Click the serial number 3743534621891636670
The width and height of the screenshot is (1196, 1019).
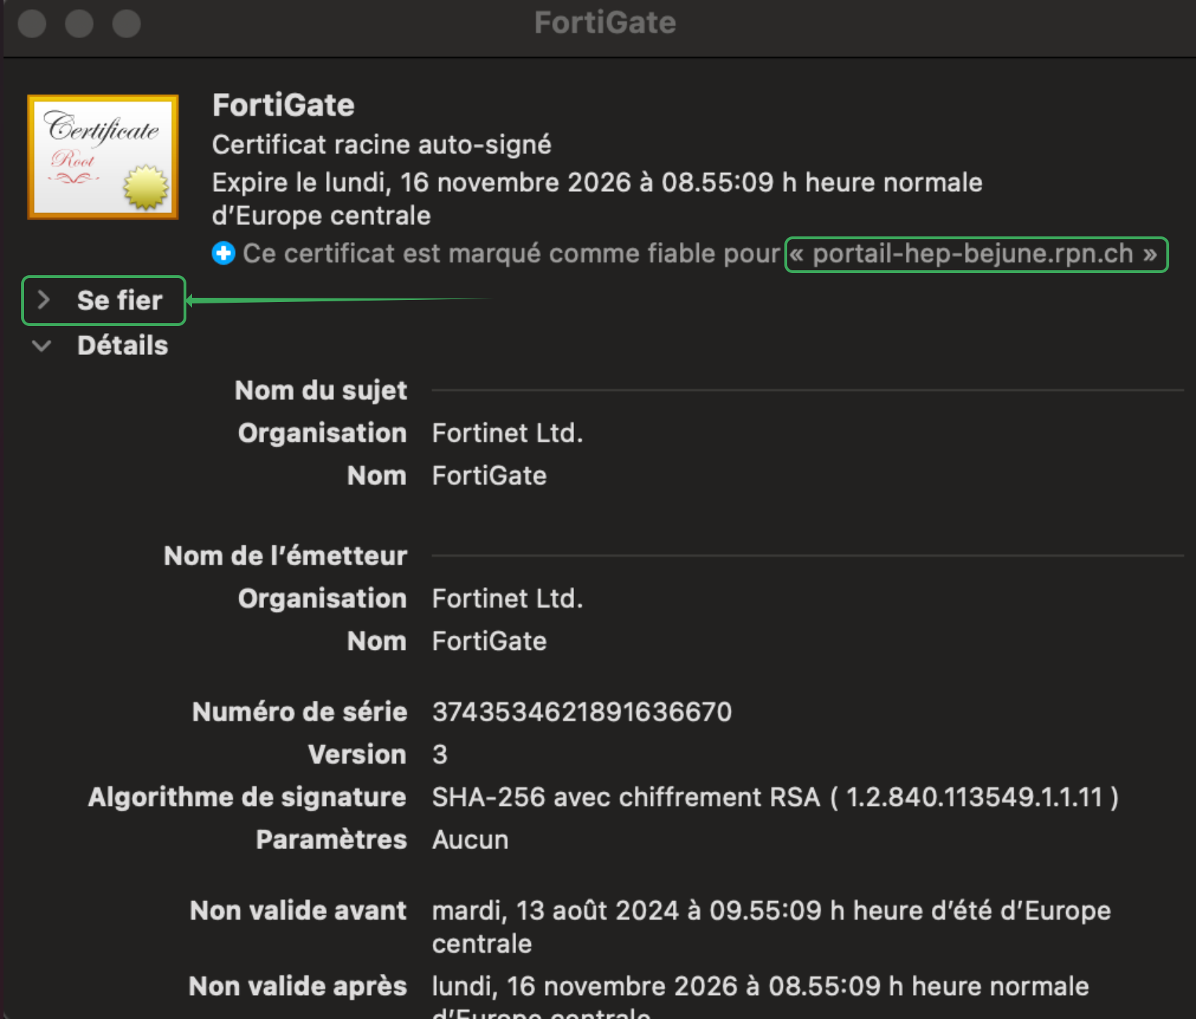pos(582,712)
